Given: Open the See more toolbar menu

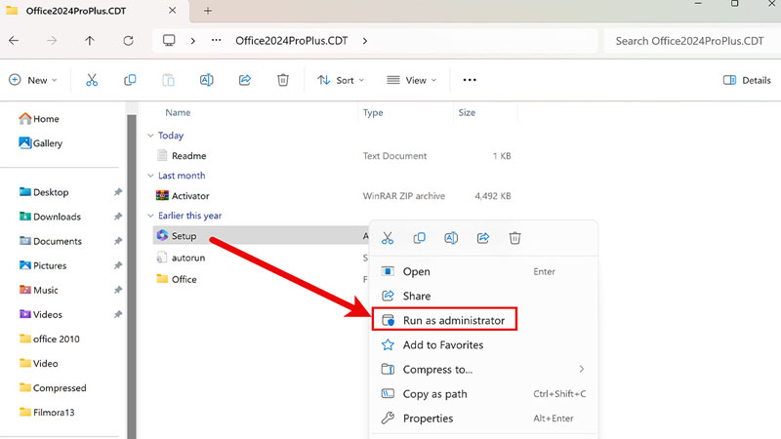Looking at the screenshot, I should point(470,80).
